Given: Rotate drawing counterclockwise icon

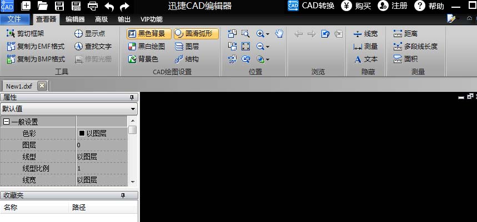Looking at the screenshot, I should 233,34.
